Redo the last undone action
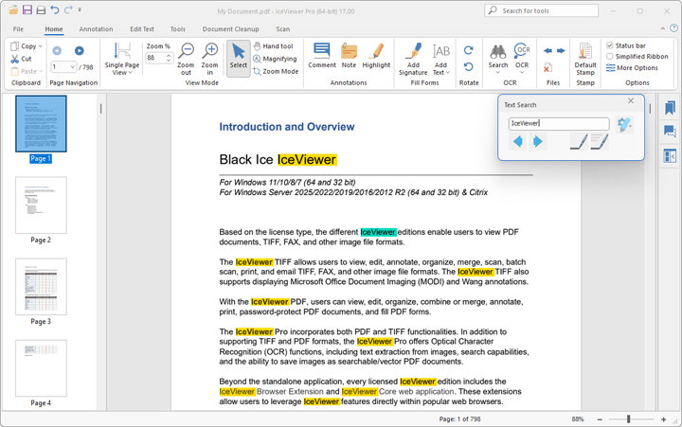The width and height of the screenshot is (682, 427). pyautogui.click(x=68, y=9)
